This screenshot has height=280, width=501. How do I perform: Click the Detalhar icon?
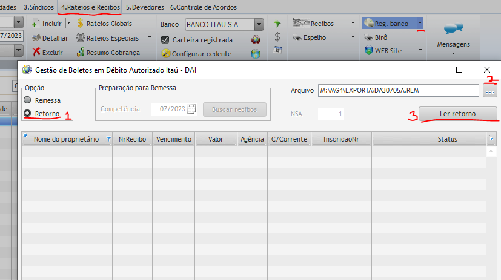click(x=36, y=38)
